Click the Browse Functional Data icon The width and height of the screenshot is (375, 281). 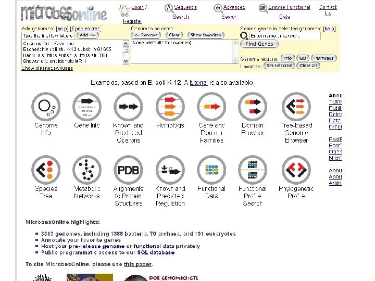(263, 9)
